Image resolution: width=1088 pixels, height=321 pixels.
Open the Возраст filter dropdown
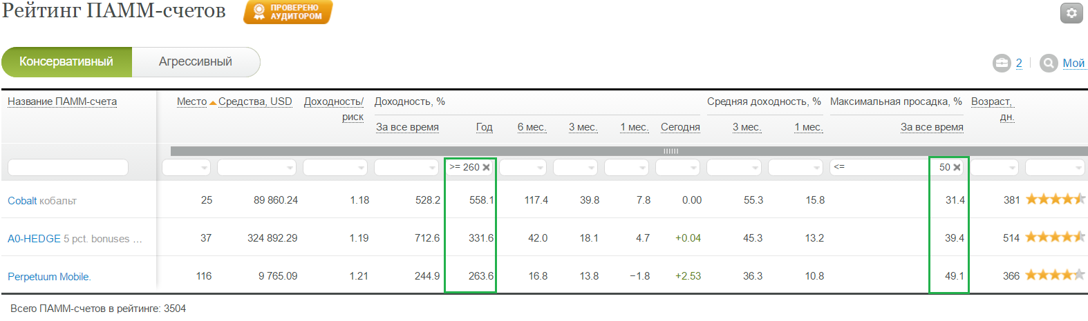(1012, 167)
